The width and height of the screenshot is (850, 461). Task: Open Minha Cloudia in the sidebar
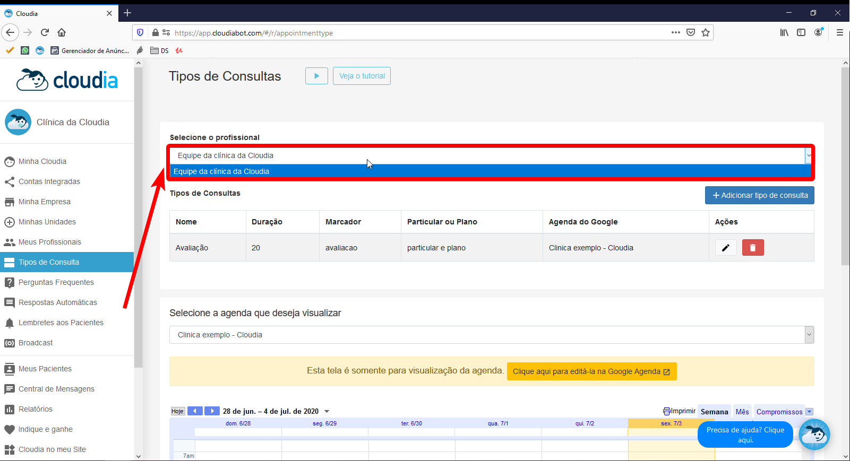[x=42, y=161]
